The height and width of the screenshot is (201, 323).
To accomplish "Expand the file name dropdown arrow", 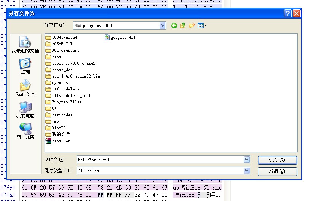I will tap(247, 160).
